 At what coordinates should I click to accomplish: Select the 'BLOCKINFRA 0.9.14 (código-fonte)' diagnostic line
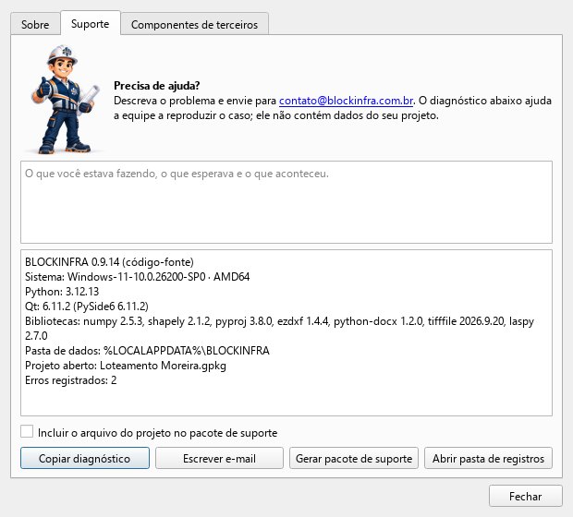[109, 262]
